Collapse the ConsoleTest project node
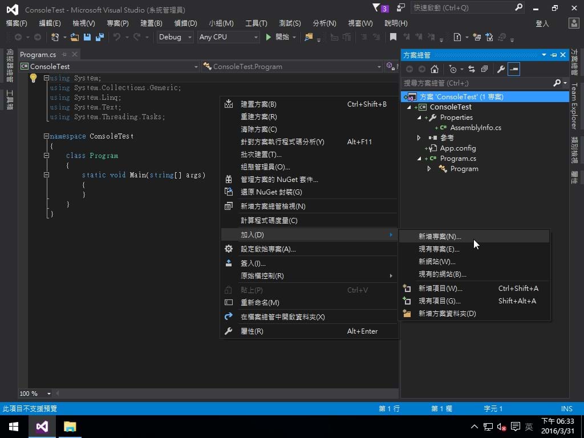Viewport: 584px width, 438px height. [x=409, y=107]
